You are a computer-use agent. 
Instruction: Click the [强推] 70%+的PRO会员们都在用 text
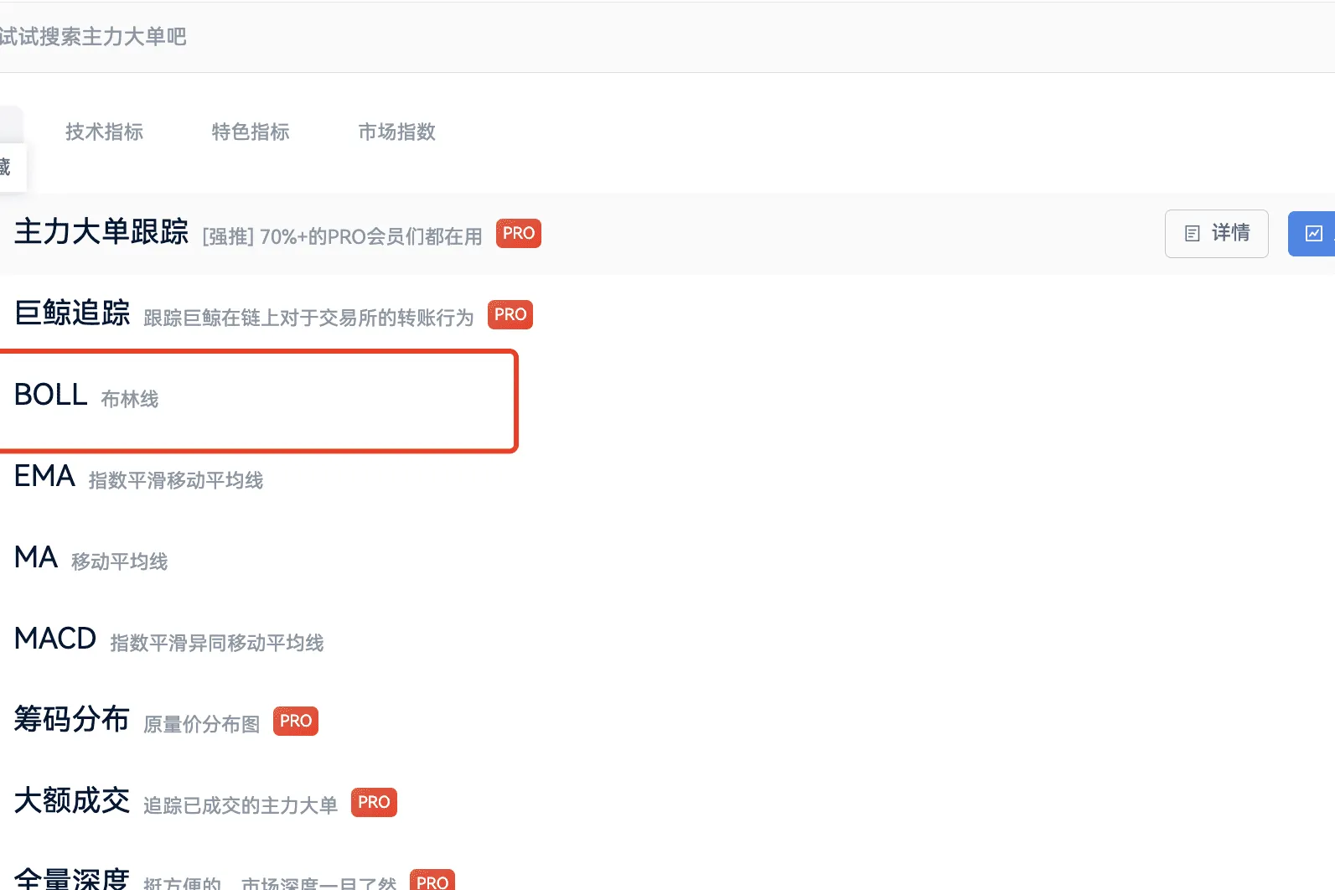(x=343, y=237)
